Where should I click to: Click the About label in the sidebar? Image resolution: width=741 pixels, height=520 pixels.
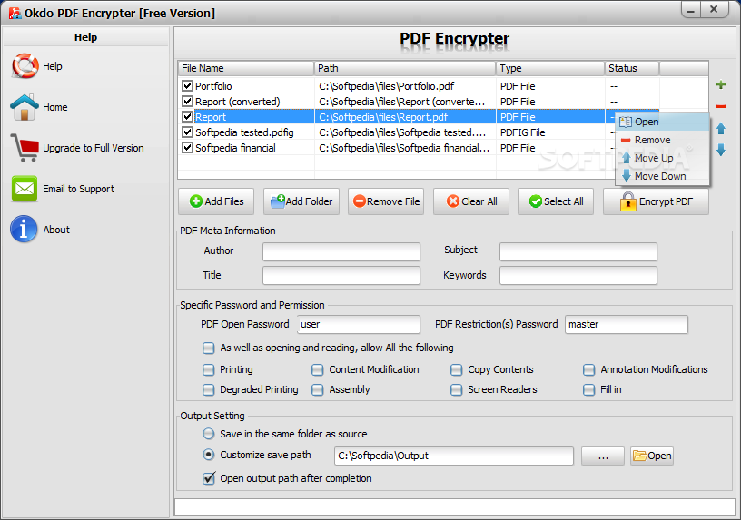pyautogui.click(x=56, y=230)
